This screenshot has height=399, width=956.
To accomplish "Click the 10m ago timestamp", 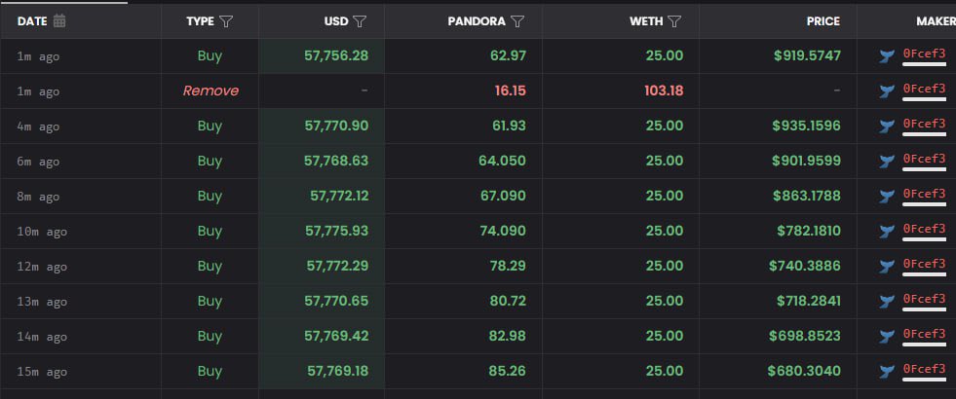I will tap(42, 232).
